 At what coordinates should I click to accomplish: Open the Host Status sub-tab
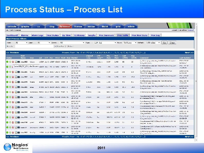53,35
